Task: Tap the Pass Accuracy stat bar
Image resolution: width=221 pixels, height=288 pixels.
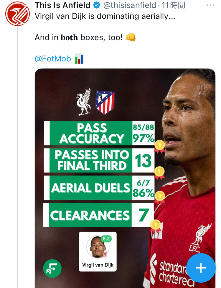Action: coord(99,134)
